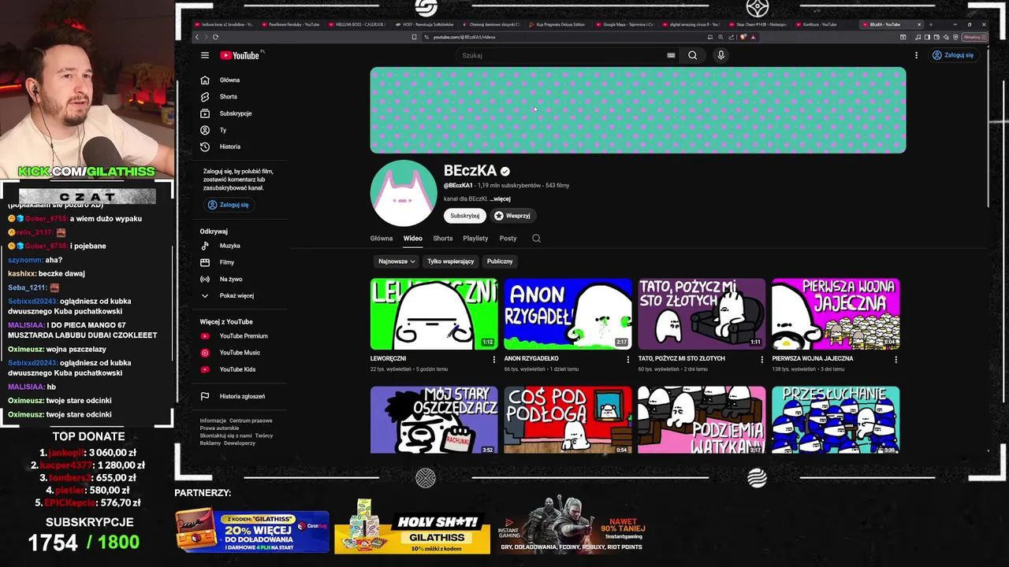Play MÓJ STARY OSZCZĘDZACZ thumbnail

[x=434, y=420]
